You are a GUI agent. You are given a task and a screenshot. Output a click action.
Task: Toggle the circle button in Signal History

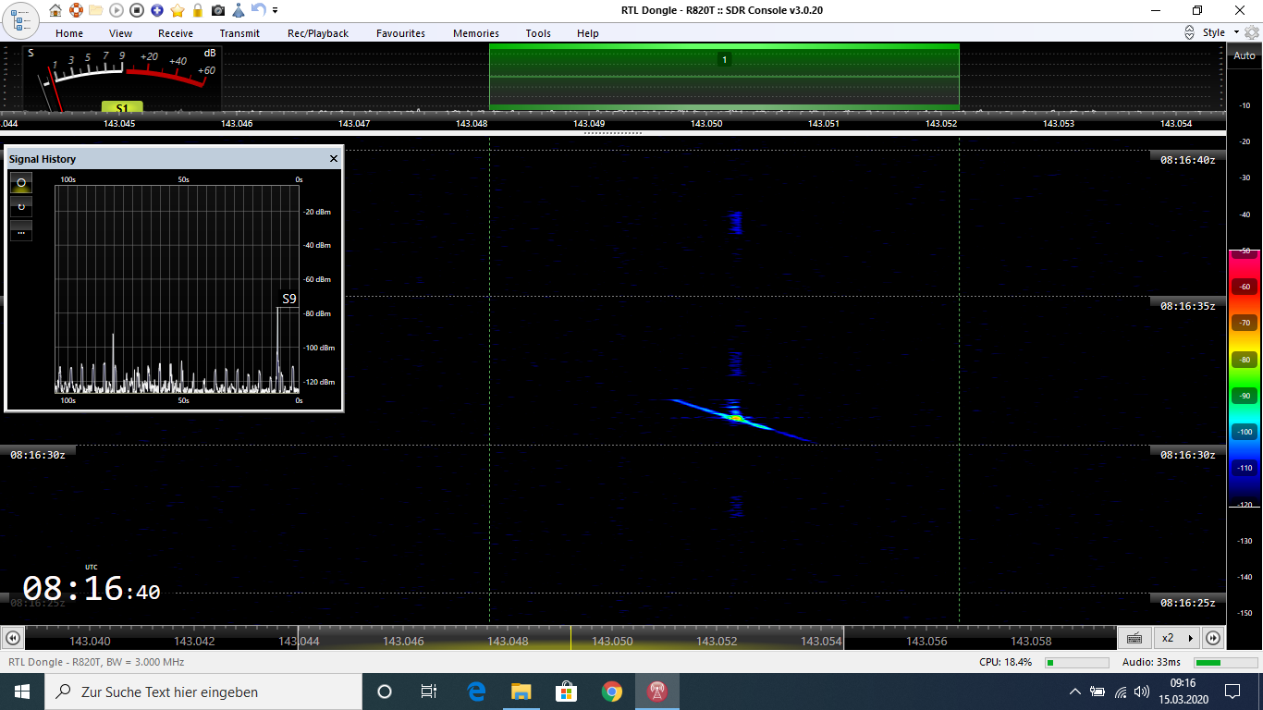(x=21, y=182)
